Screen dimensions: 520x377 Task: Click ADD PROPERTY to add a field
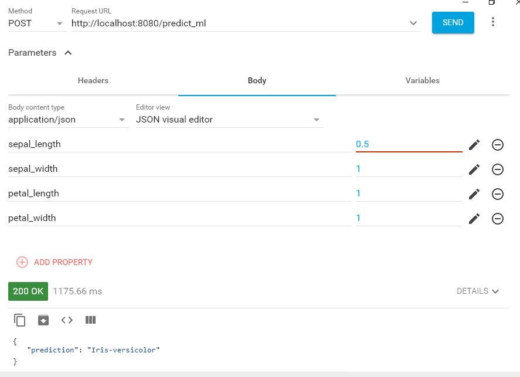(x=54, y=262)
